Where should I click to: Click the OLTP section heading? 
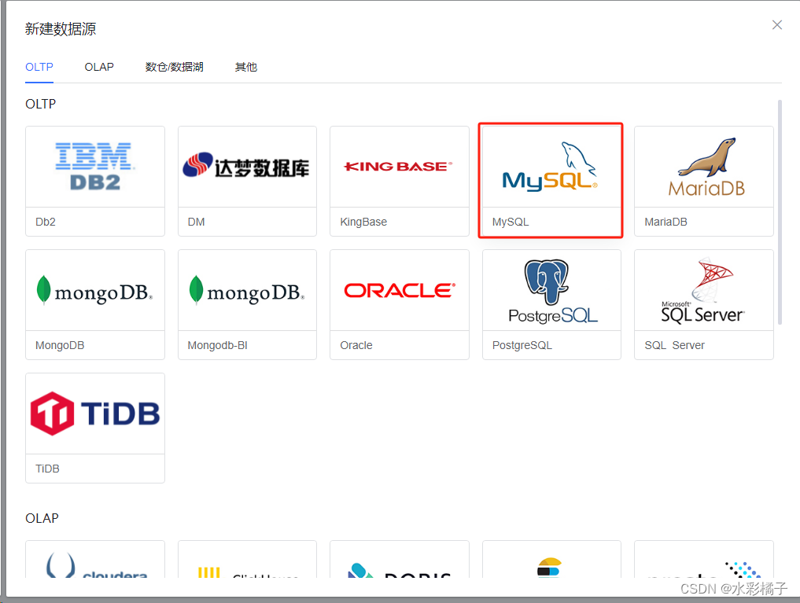click(x=41, y=104)
